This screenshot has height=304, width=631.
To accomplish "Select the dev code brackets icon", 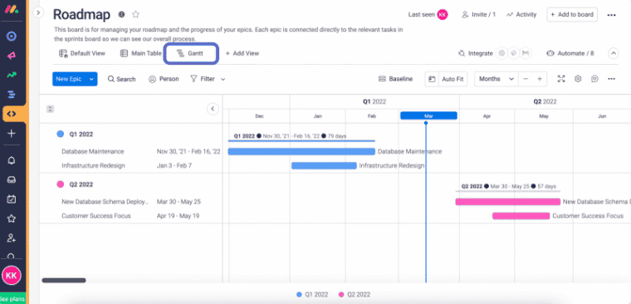I will pos(12,114).
